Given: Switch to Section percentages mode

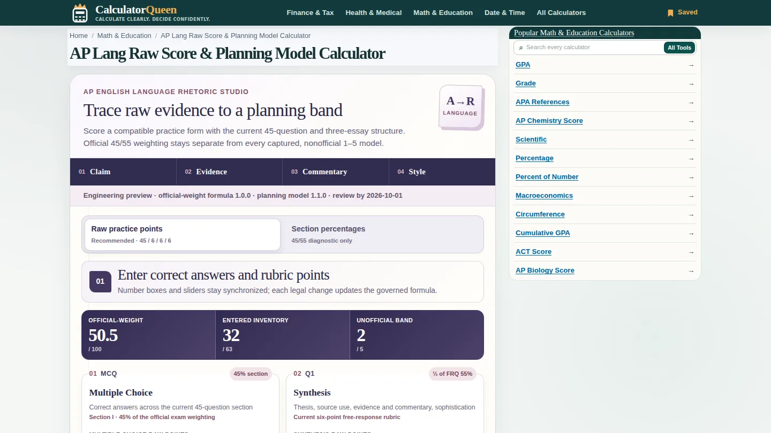Looking at the screenshot, I should 382,234.
